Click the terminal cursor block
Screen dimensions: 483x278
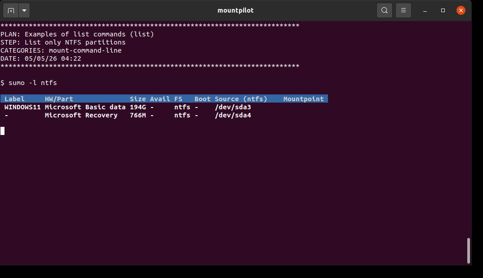(2, 131)
